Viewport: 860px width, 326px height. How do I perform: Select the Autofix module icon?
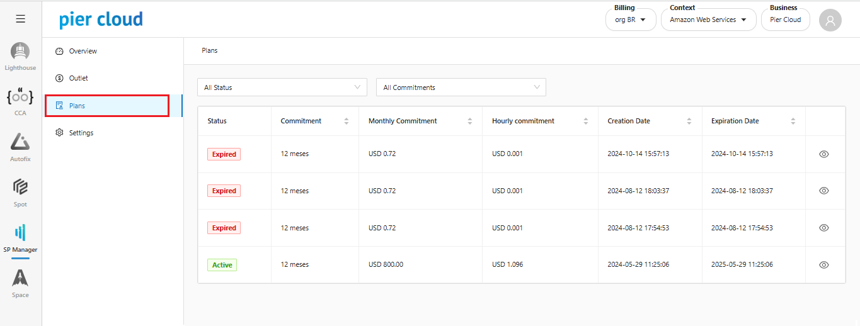[x=20, y=143]
